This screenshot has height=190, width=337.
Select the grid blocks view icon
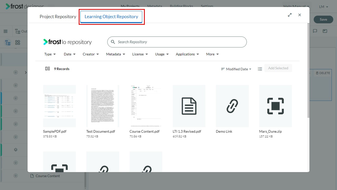click(x=18, y=42)
